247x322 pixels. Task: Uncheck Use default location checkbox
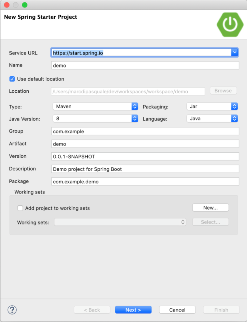click(12, 79)
